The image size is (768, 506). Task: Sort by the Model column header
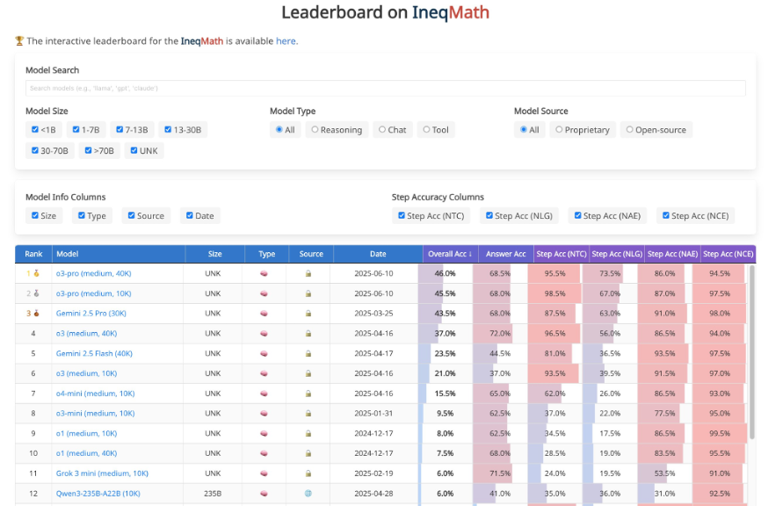119,254
